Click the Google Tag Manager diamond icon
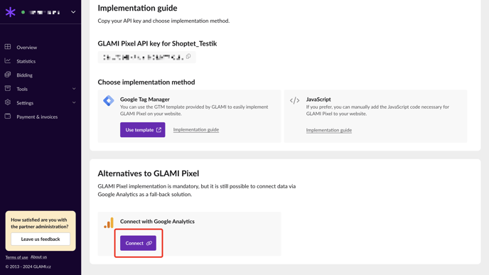This screenshot has height=275, width=489. click(109, 101)
